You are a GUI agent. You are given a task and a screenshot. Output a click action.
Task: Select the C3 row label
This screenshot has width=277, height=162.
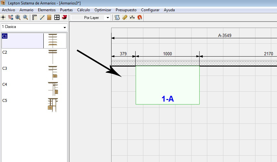[x=4, y=68]
